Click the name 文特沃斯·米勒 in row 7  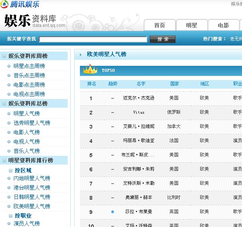click(139, 183)
